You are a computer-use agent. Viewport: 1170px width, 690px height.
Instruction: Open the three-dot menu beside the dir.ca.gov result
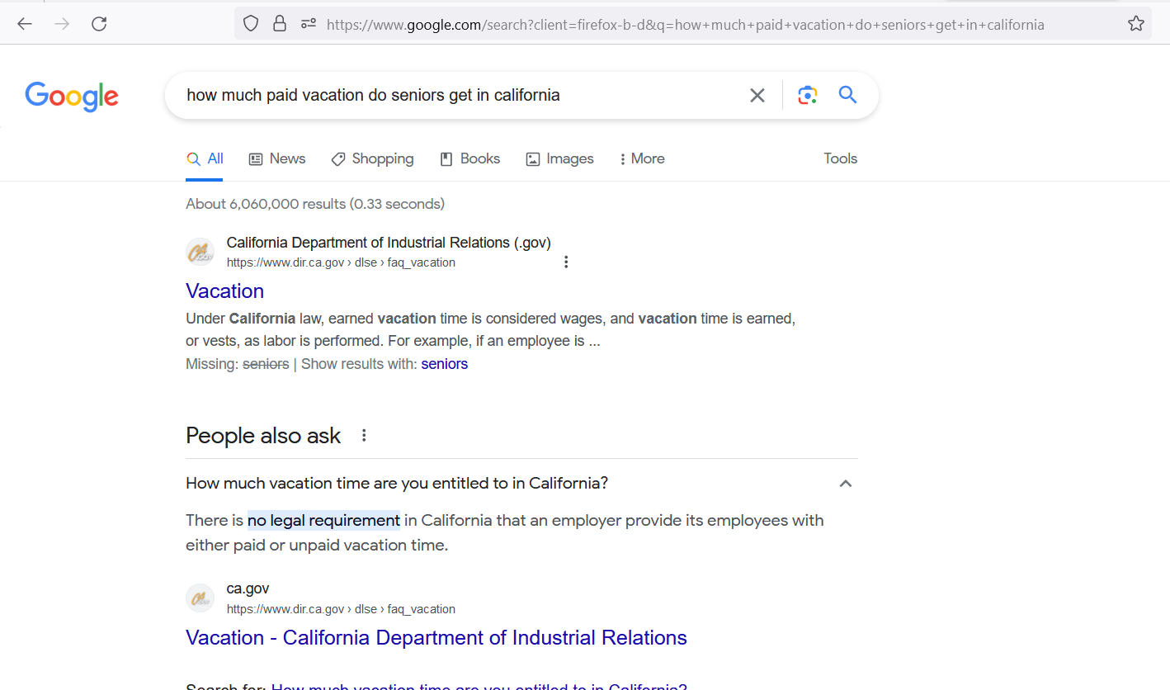[x=566, y=262]
